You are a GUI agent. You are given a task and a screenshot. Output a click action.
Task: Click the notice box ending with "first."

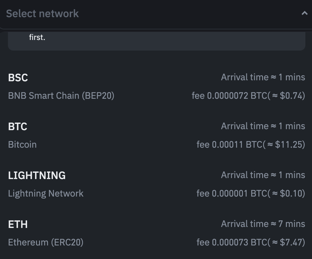pyautogui.click(x=156, y=41)
